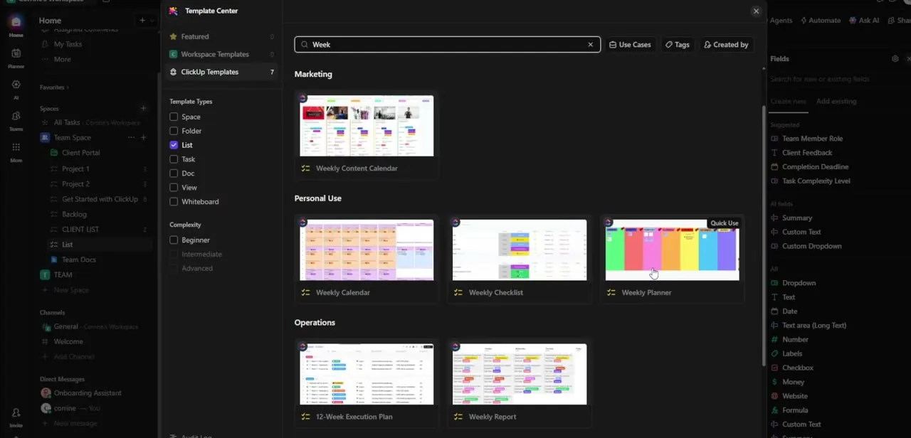Open AI icon in left rail
This screenshot has width=911, height=438.
[16, 85]
